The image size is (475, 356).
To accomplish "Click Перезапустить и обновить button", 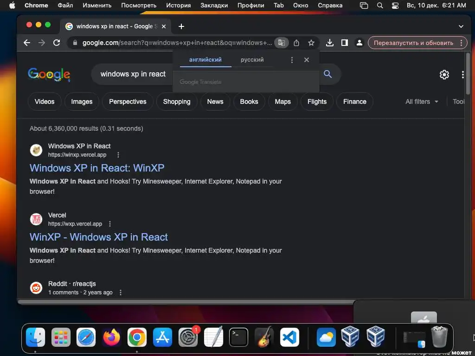I will tap(413, 43).
